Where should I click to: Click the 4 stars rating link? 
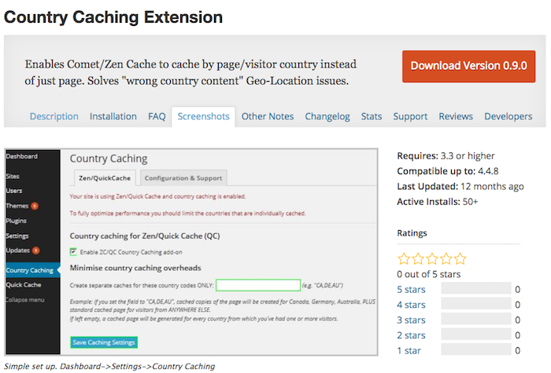click(x=411, y=305)
